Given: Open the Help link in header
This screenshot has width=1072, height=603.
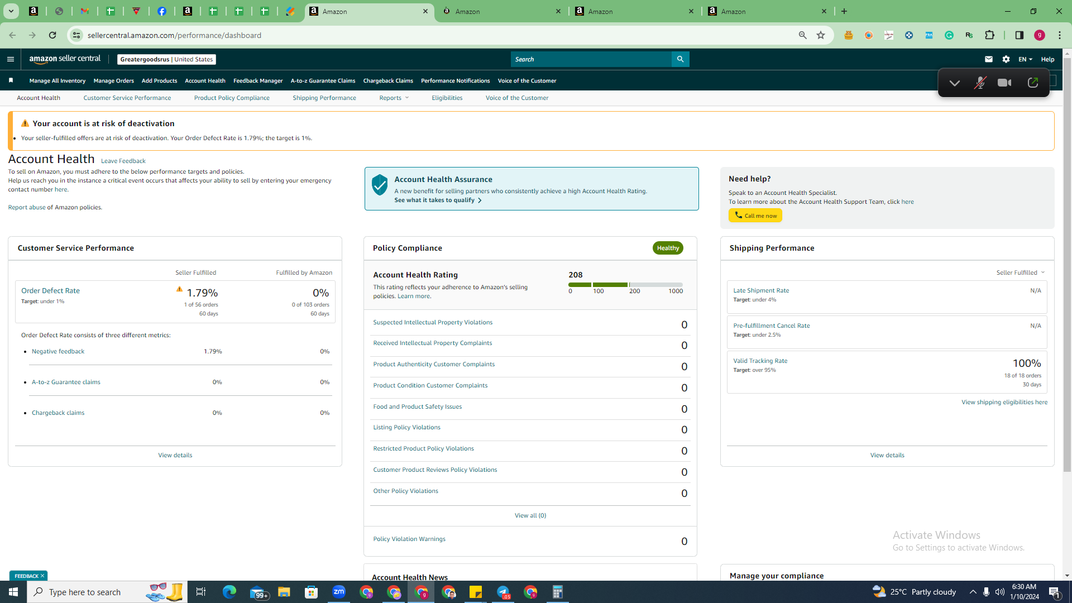Looking at the screenshot, I should point(1047,59).
